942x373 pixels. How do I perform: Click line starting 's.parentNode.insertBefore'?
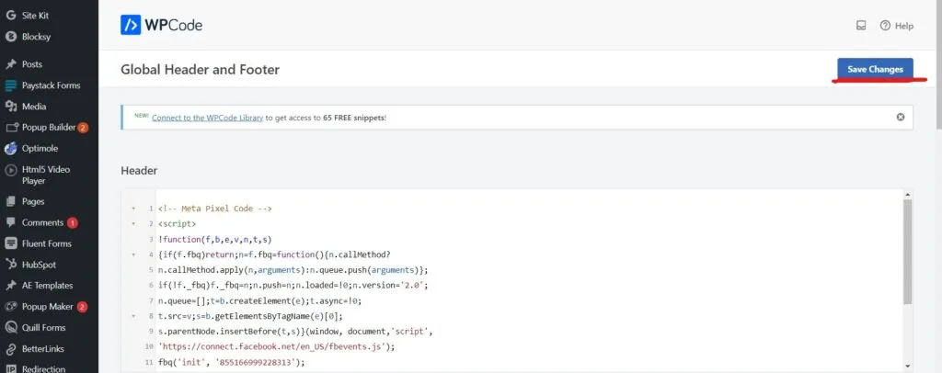tap(295, 331)
